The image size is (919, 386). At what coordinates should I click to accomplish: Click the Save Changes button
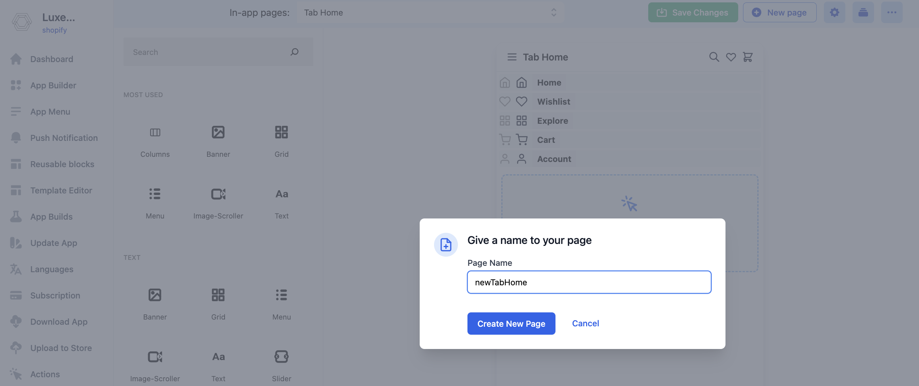pyautogui.click(x=693, y=13)
